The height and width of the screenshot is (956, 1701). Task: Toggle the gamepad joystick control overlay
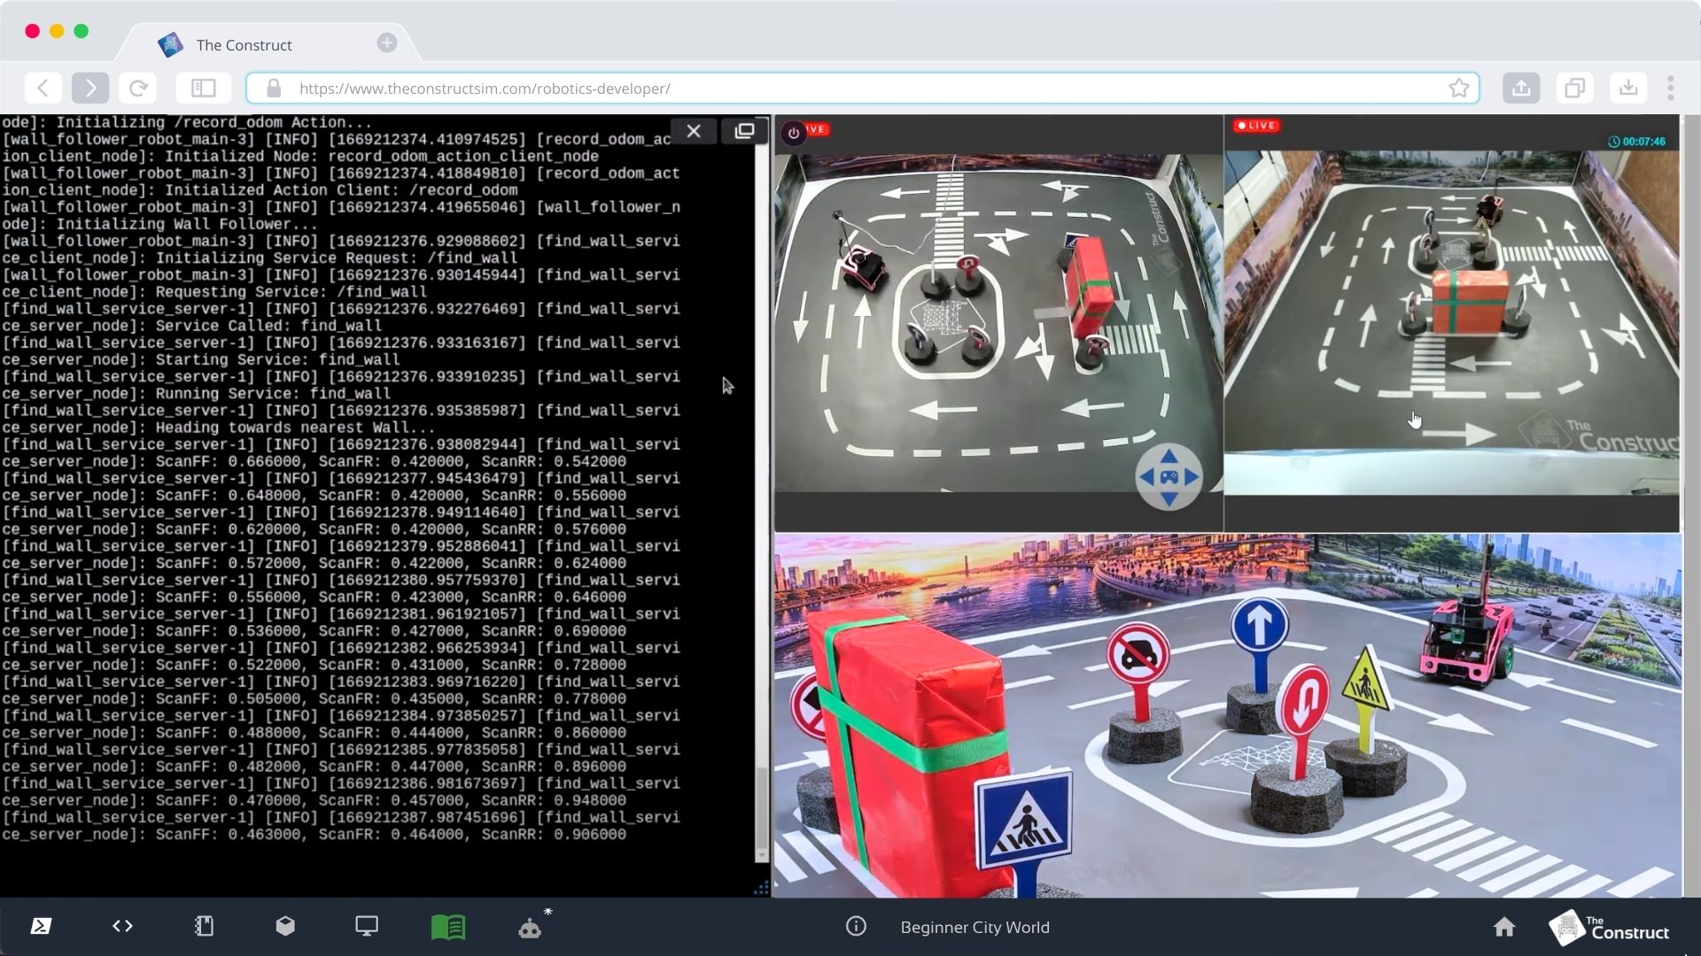(x=1169, y=477)
